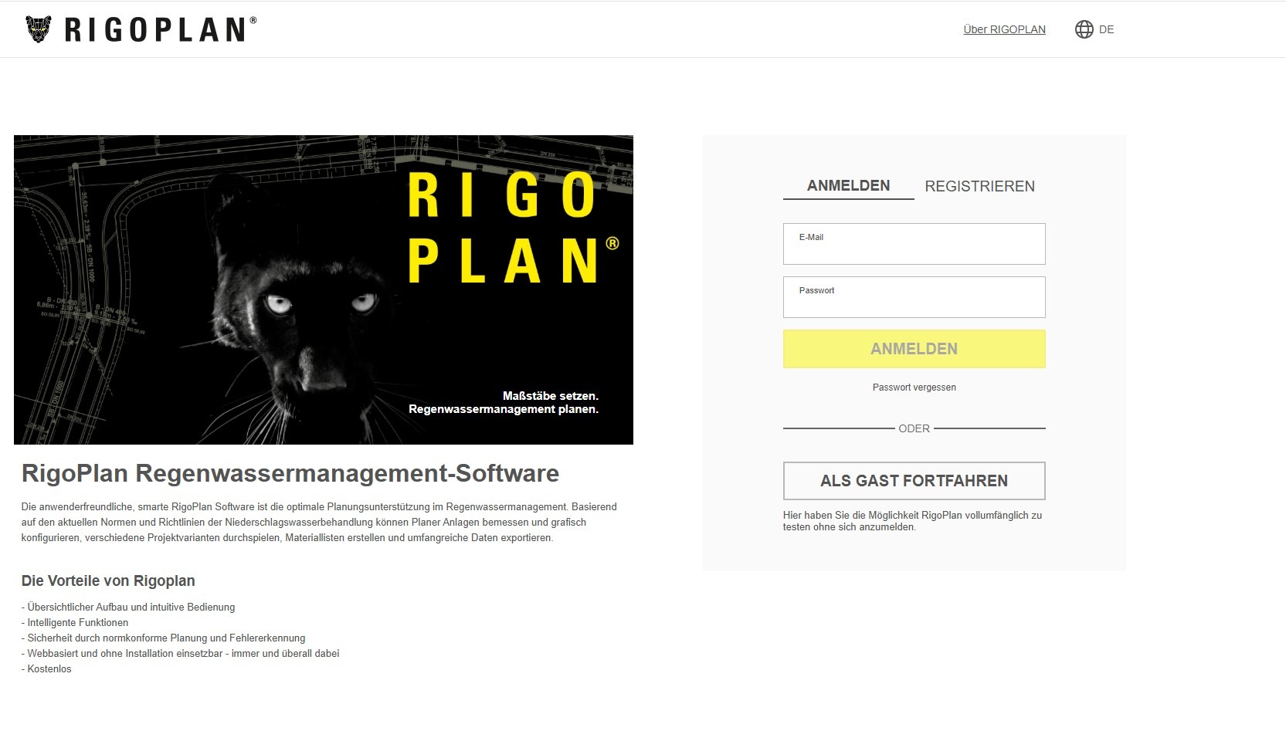Focus the Passwort input field
Screen dimensions: 1286x731
coord(914,297)
